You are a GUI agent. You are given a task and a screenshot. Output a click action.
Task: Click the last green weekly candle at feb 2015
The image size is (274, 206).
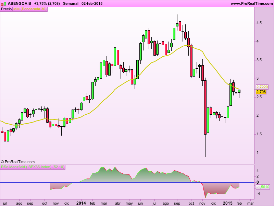pyautogui.click(x=239, y=91)
